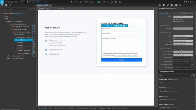This screenshot has width=196, height=110.
Task: Pick the error element selector target icon
Action: point(192,64)
